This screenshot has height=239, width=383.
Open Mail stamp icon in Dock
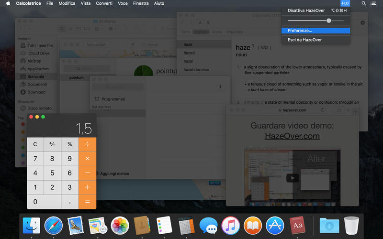pyautogui.click(x=76, y=226)
